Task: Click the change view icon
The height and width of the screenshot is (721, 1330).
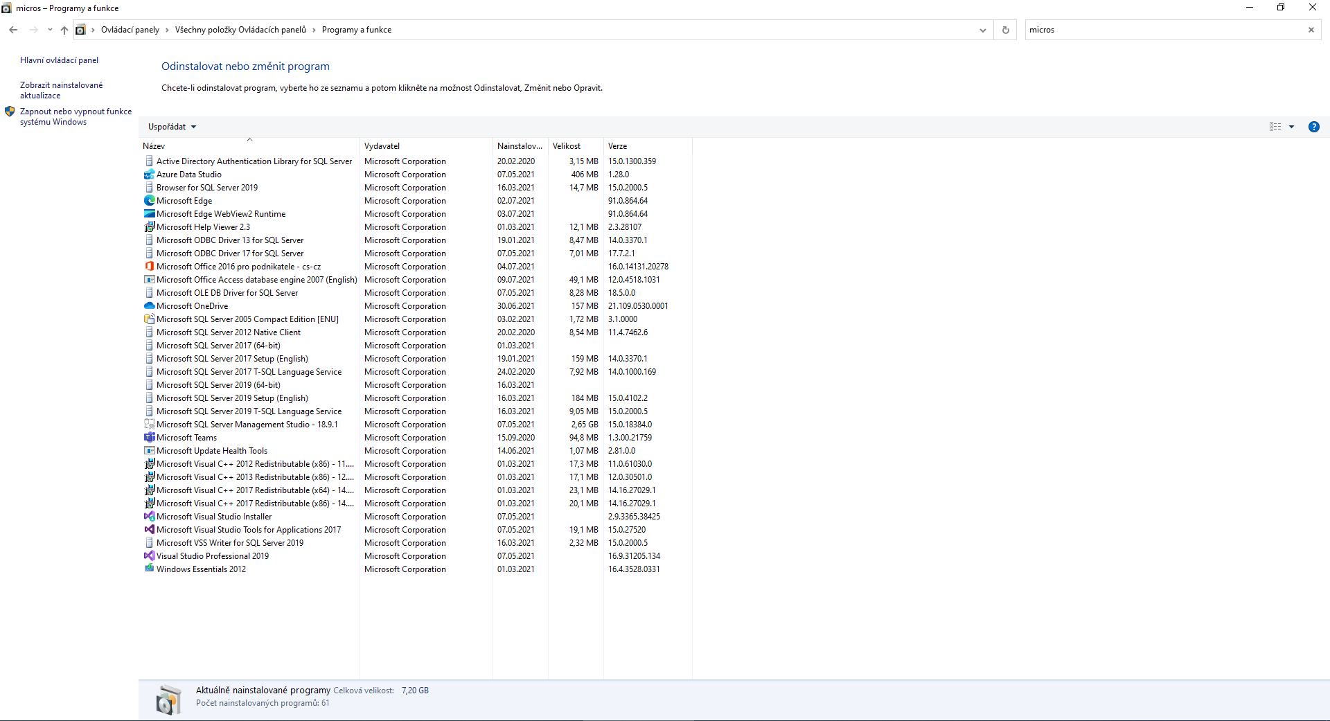Action: [1275, 127]
